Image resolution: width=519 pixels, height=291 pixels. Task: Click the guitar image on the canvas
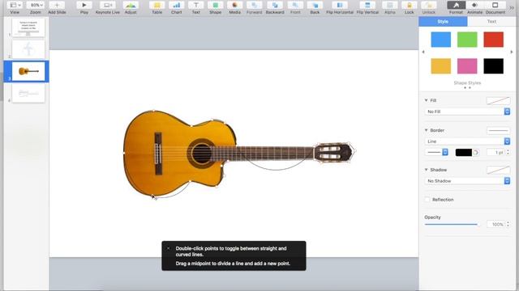(239, 154)
